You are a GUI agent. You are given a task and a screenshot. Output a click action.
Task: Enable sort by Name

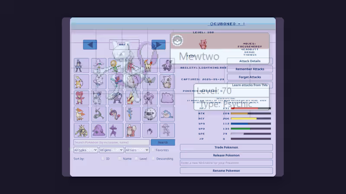(x=120, y=159)
